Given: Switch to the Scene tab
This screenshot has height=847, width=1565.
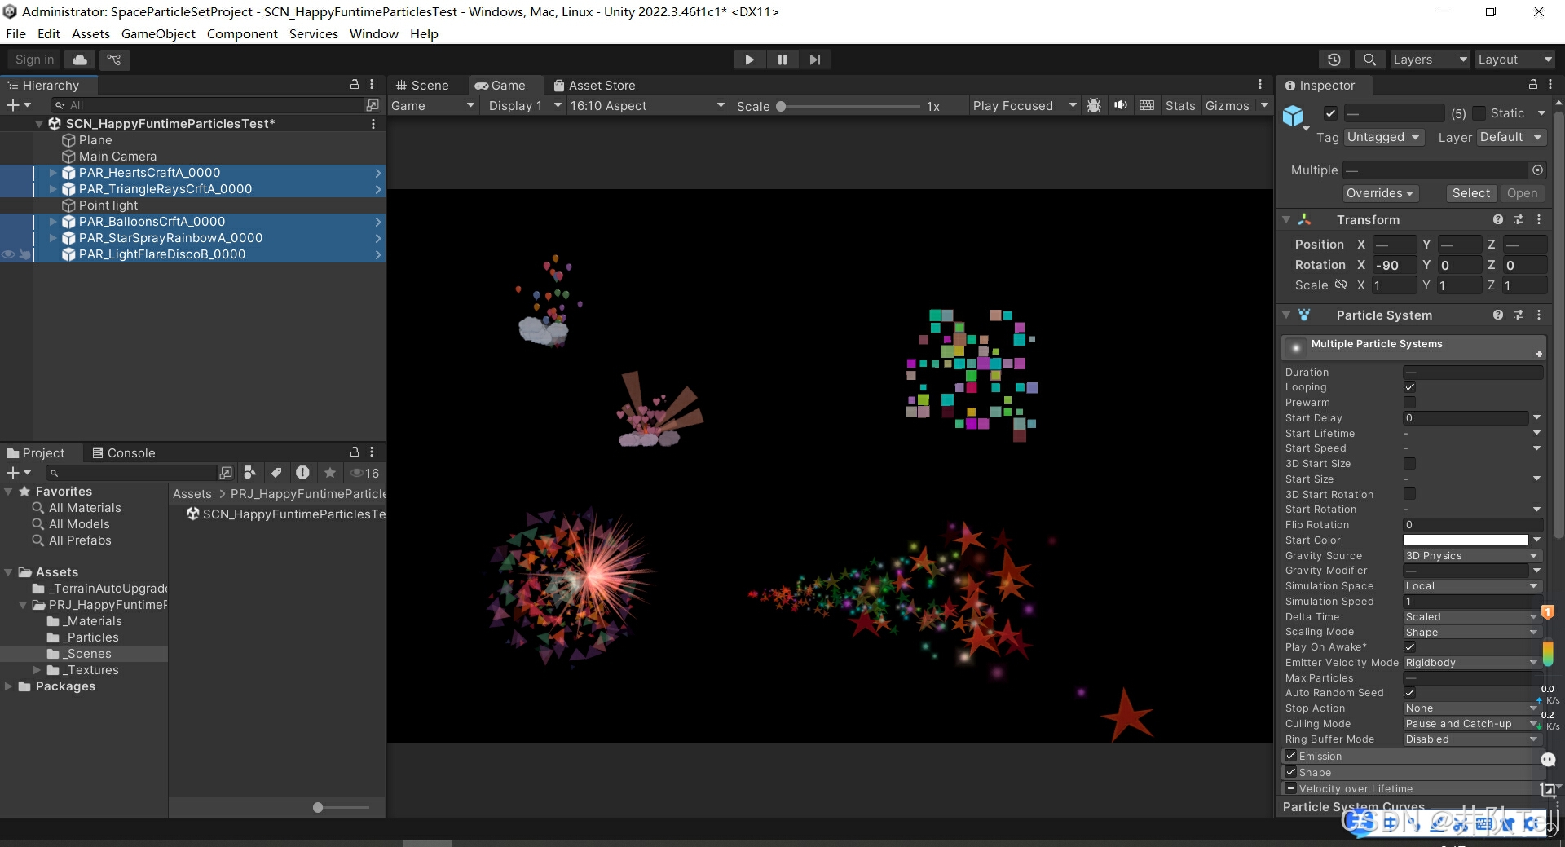Looking at the screenshot, I should [x=422, y=86].
